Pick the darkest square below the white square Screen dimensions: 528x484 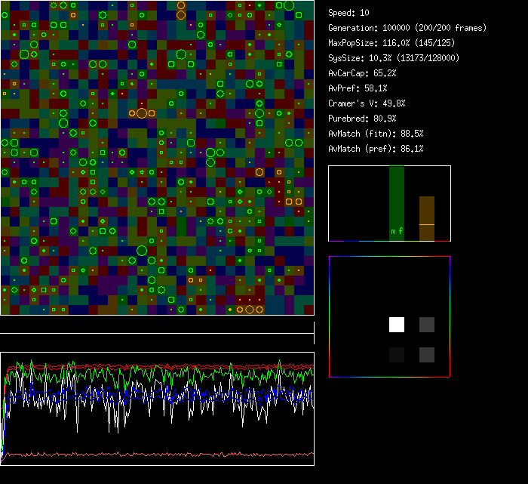point(397,355)
